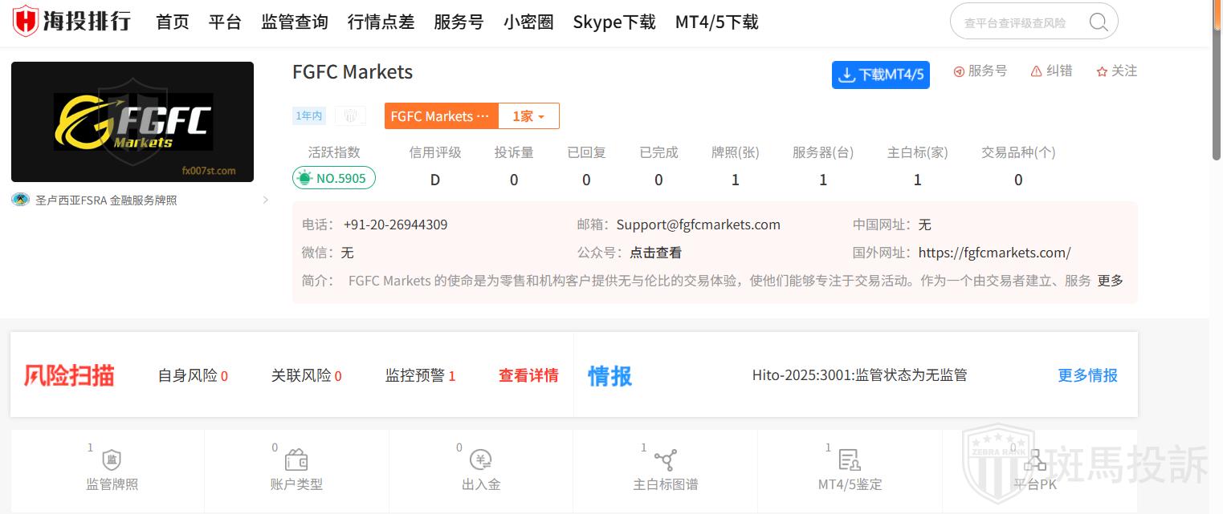Expand the company intro with 更多
The image size is (1223, 514).
(1110, 281)
